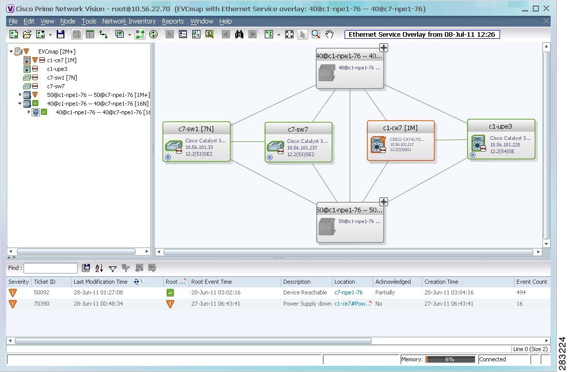Viewport: 568px width, 372px height.
Task: Open the Tools menu
Action: [89, 21]
